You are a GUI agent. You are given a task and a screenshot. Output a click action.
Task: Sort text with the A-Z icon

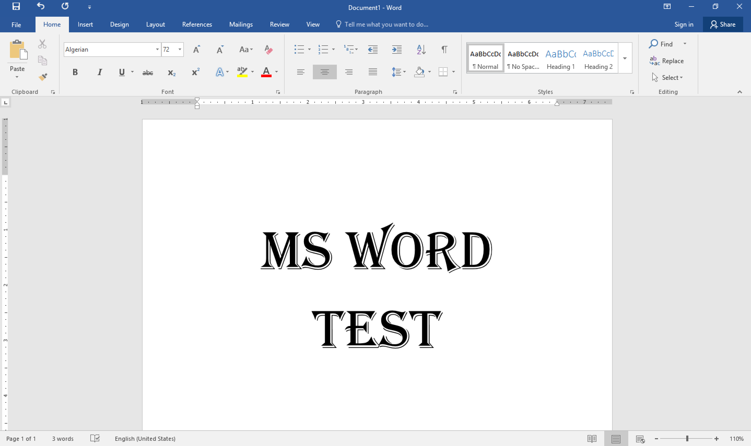point(421,49)
